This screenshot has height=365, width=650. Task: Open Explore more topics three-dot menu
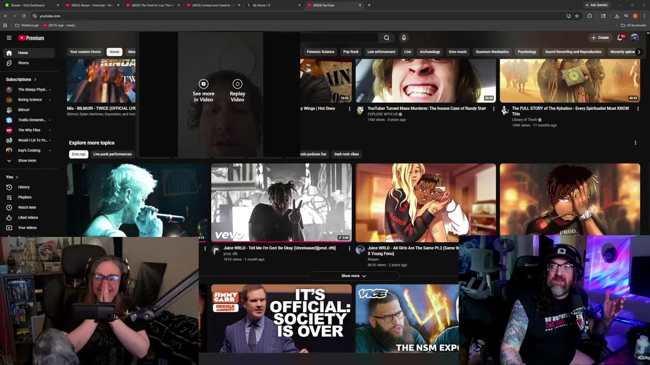click(x=635, y=143)
